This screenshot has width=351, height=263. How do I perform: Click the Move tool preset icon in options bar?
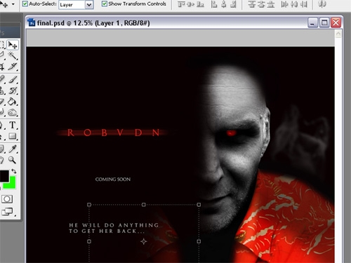4,4
